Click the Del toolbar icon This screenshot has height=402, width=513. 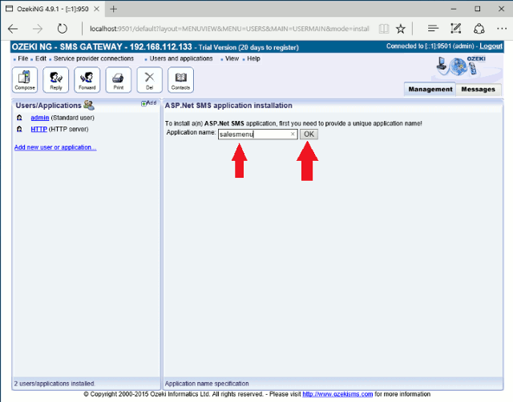point(148,79)
